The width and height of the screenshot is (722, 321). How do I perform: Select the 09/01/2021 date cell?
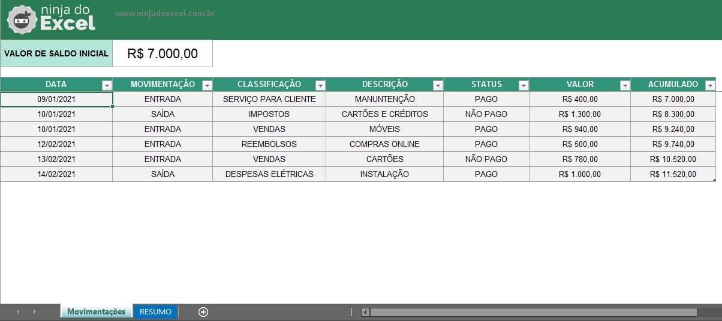pyautogui.click(x=56, y=100)
